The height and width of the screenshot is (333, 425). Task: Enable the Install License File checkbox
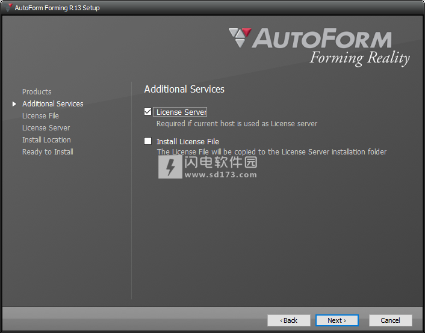point(148,141)
